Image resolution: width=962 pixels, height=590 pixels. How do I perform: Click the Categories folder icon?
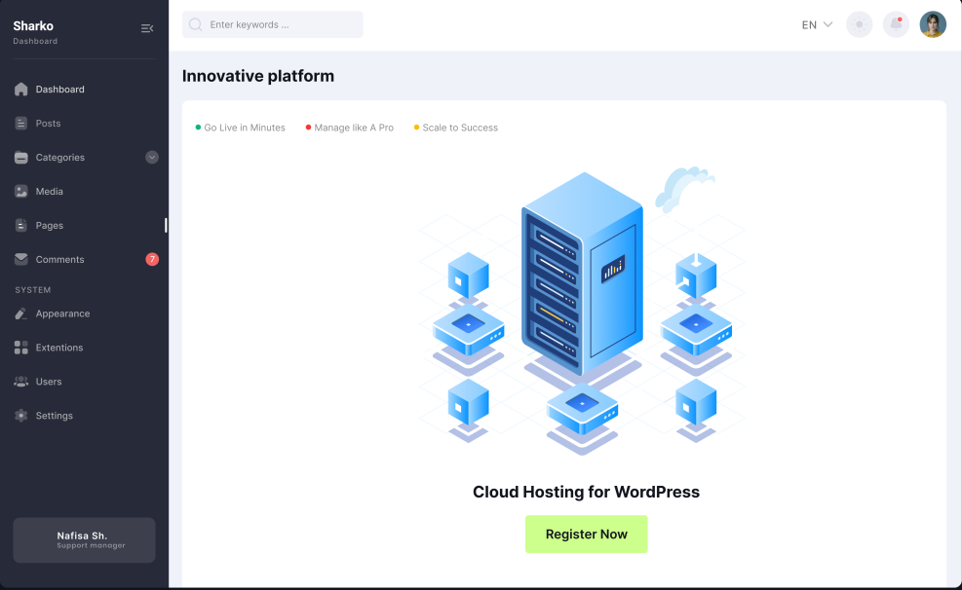click(x=20, y=158)
